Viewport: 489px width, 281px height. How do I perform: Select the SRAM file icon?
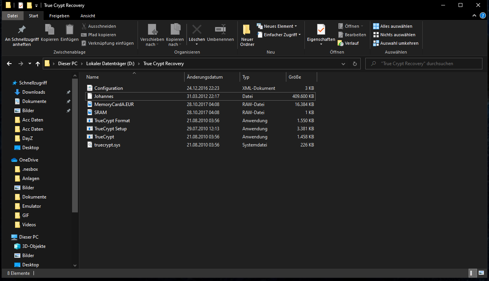tap(90, 113)
